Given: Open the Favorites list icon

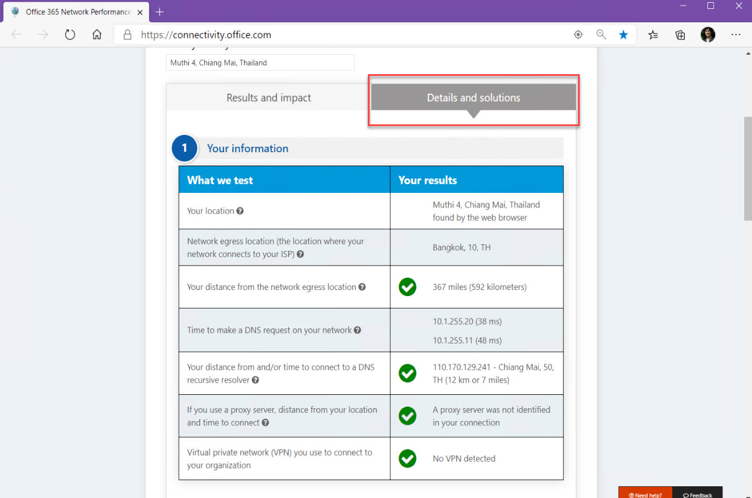Looking at the screenshot, I should coord(653,35).
